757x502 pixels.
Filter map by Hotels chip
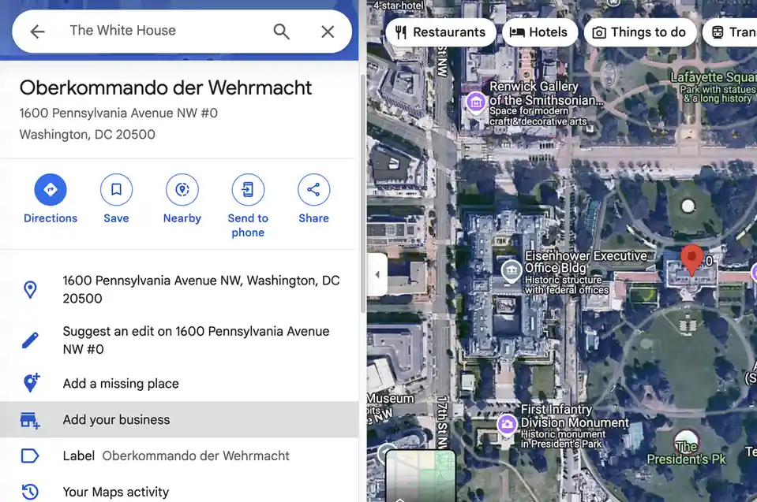coord(540,32)
